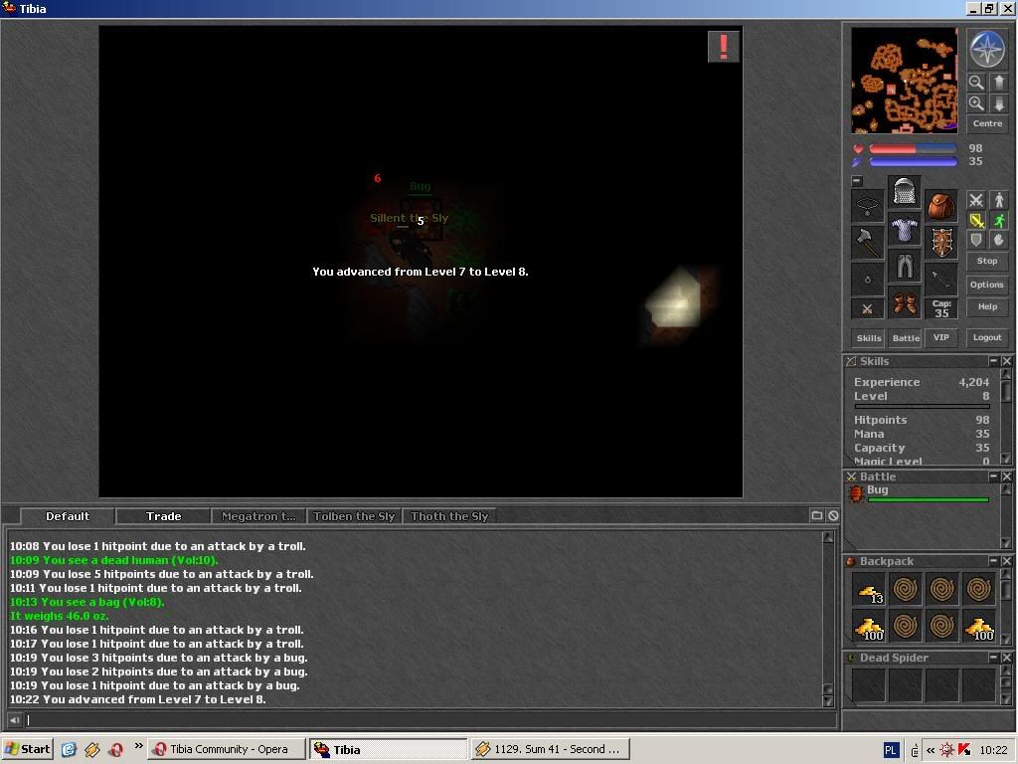This screenshot has width=1018, height=764.
Task: Toggle stand while fighting mode
Action: (x=999, y=200)
